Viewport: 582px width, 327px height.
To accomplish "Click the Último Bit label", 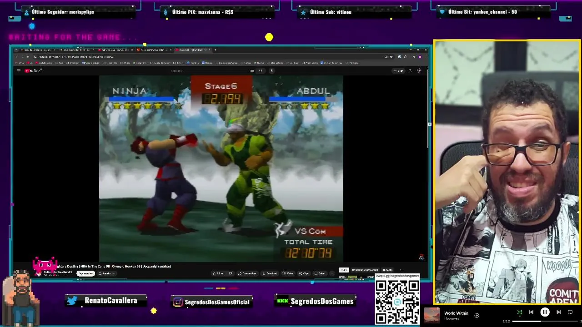I will click(x=482, y=12).
